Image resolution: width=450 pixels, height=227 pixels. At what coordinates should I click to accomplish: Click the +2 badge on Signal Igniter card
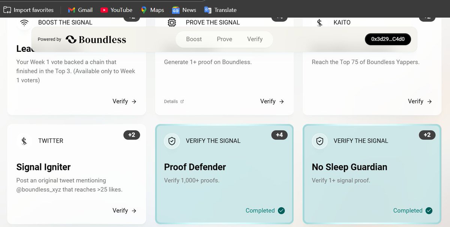pyautogui.click(x=132, y=135)
